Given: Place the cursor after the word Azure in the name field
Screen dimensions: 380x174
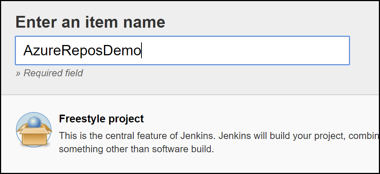Looking at the screenshot, I should (60, 51).
